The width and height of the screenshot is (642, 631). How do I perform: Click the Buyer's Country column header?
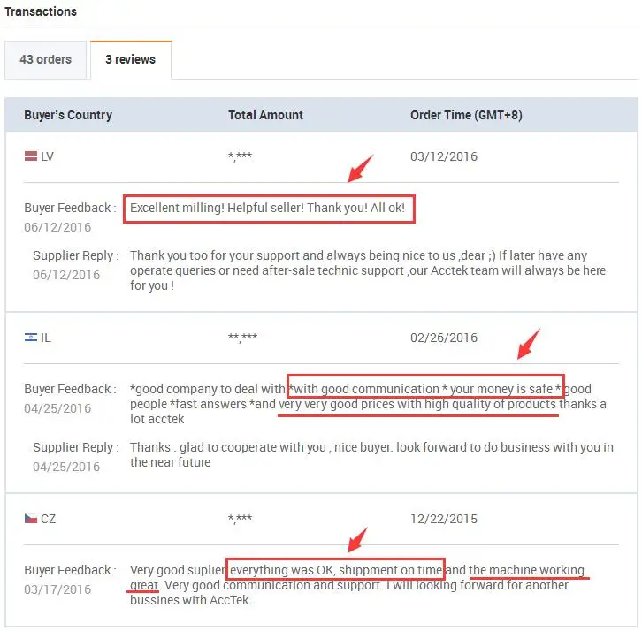click(x=68, y=115)
